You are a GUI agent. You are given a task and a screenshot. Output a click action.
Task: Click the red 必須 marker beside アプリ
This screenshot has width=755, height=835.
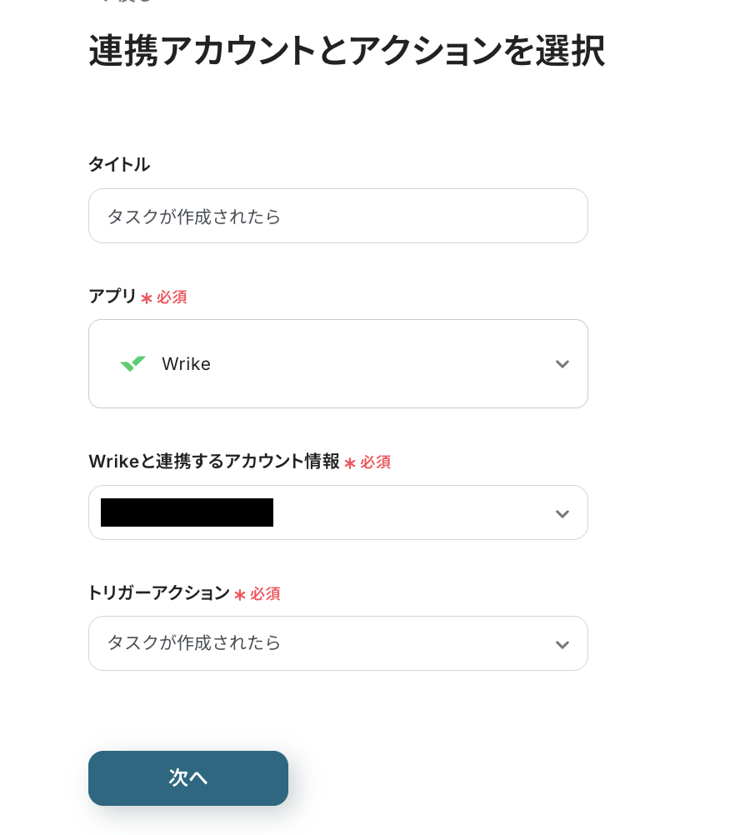tap(171, 297)
